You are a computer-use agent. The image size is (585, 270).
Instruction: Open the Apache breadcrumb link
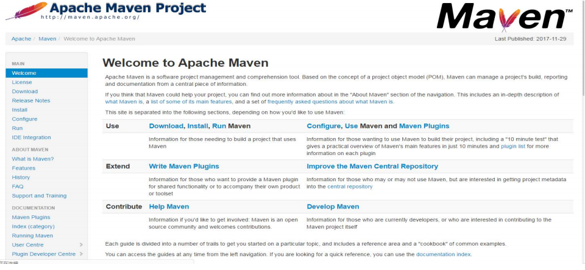(x=21, y=39)
